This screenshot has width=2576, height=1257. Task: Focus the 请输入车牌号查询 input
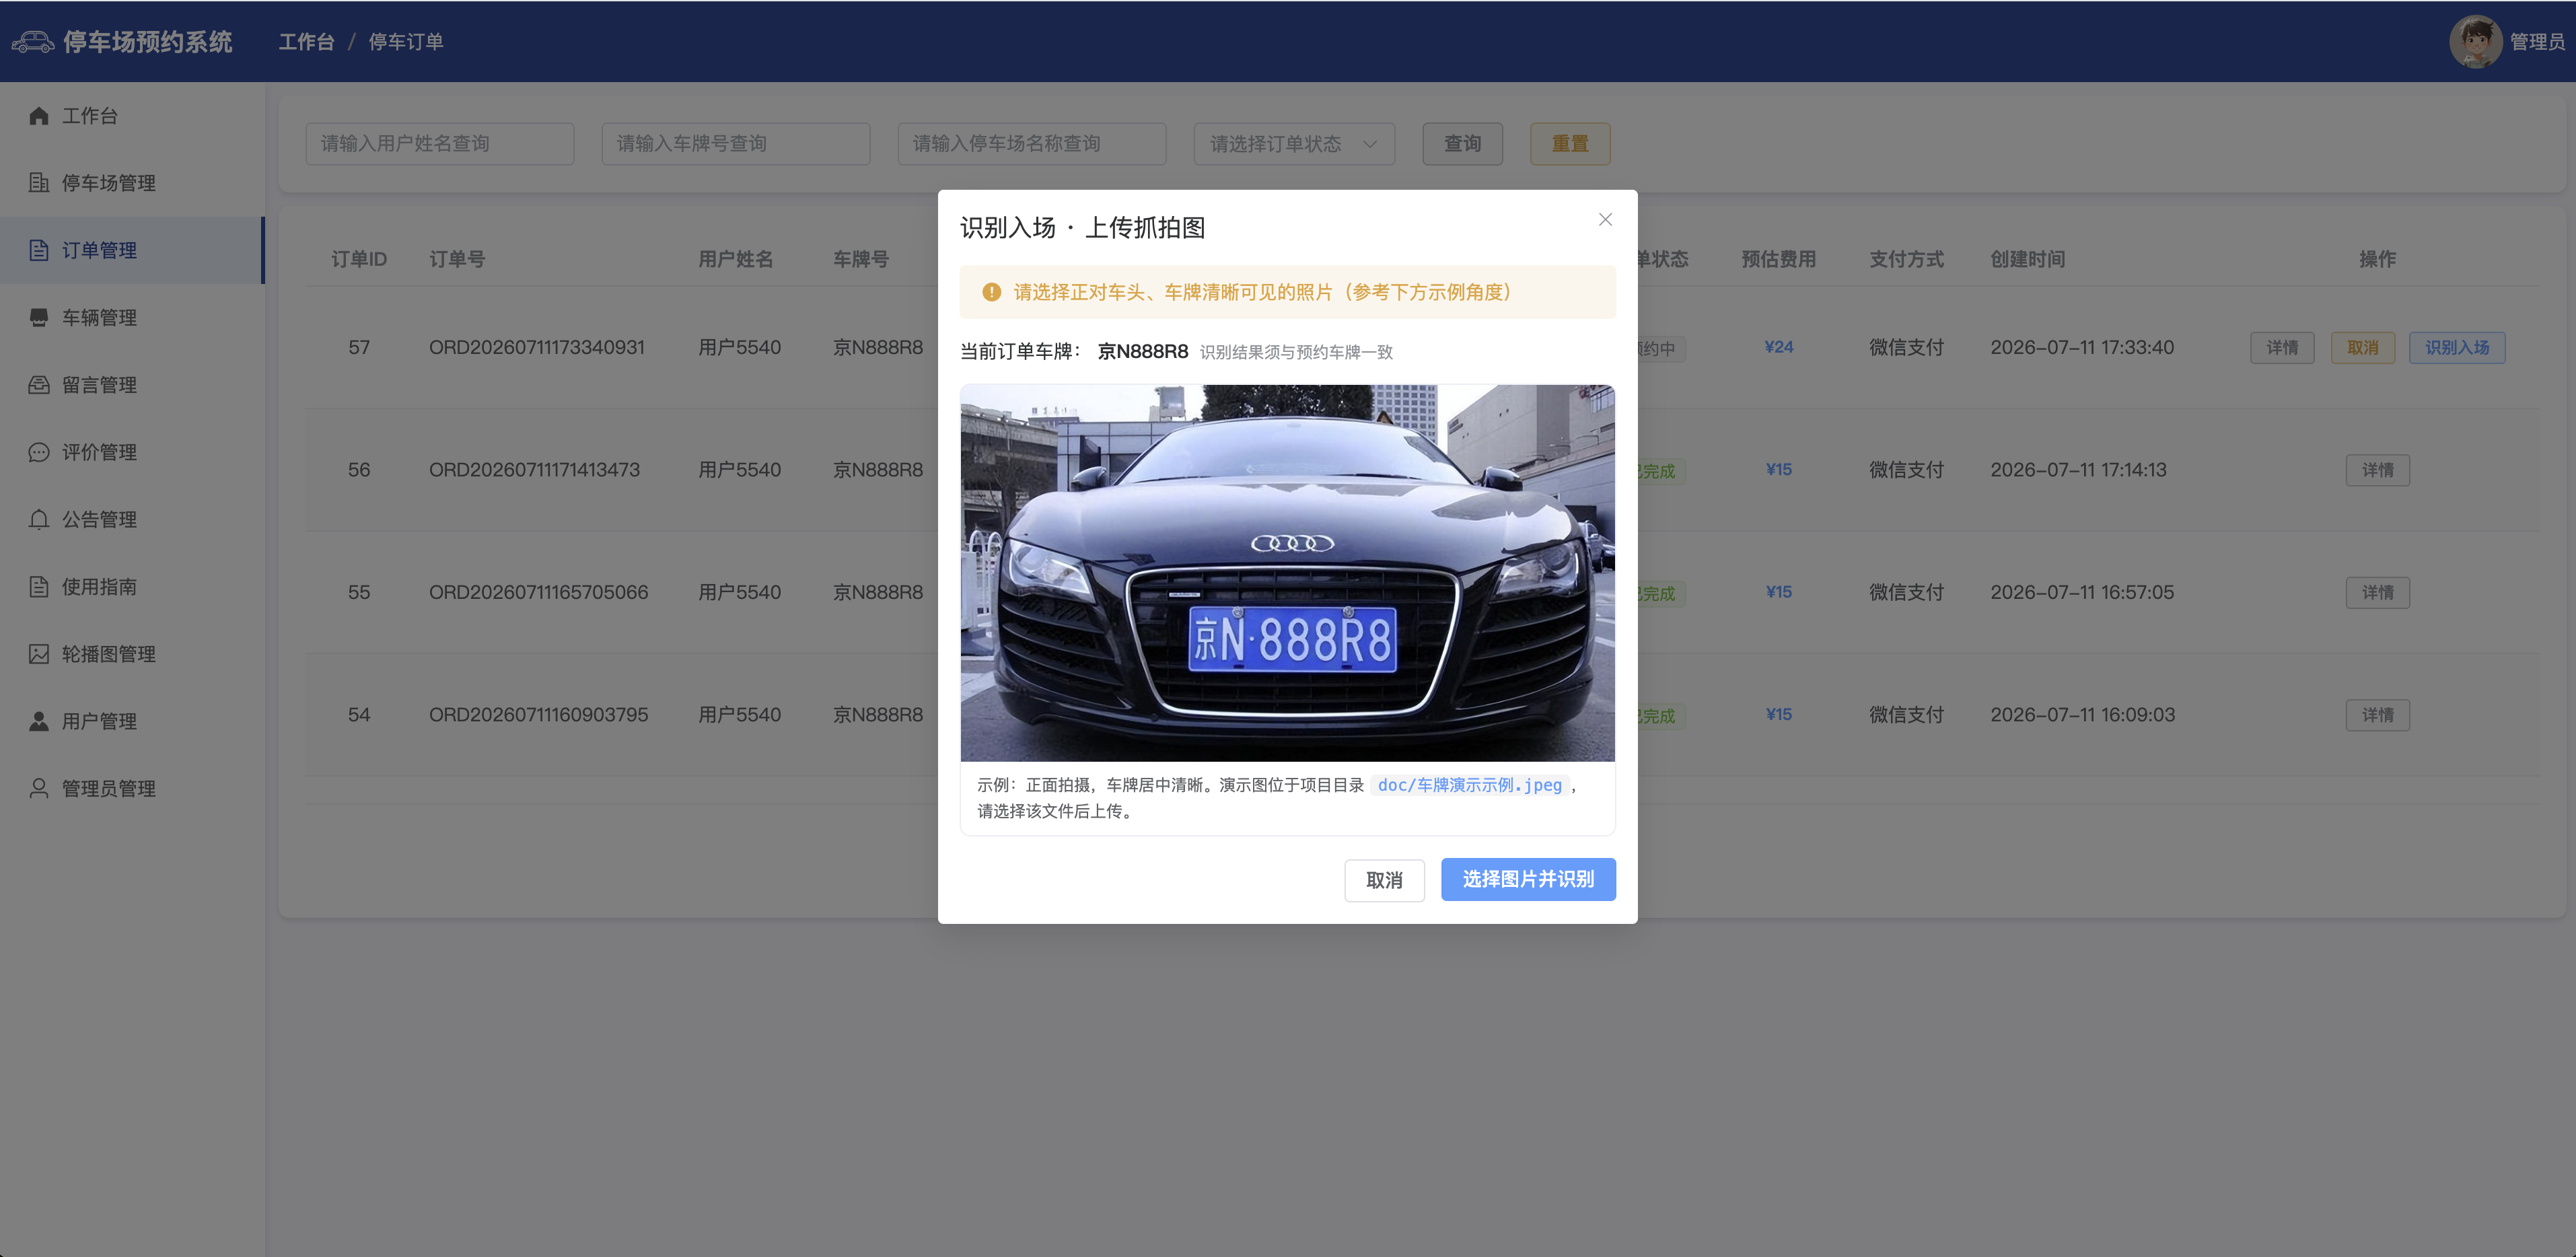click(736, 144)
